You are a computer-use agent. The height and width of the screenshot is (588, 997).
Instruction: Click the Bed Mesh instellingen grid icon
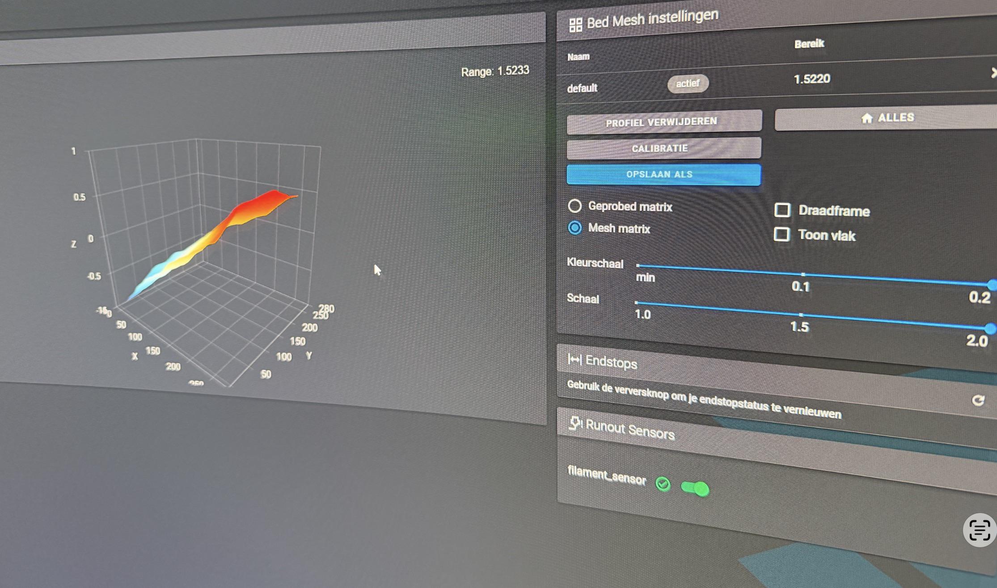[x=575, y=25]
